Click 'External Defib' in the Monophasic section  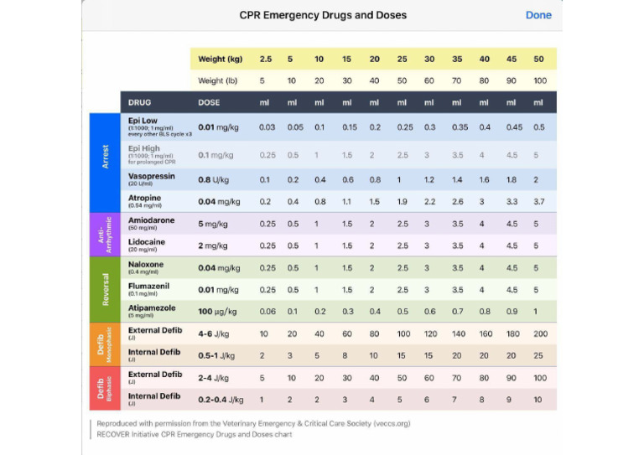pos(155,330)
